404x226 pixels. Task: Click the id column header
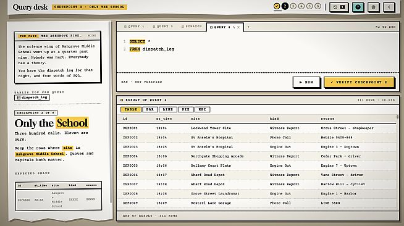coord(125,119)
